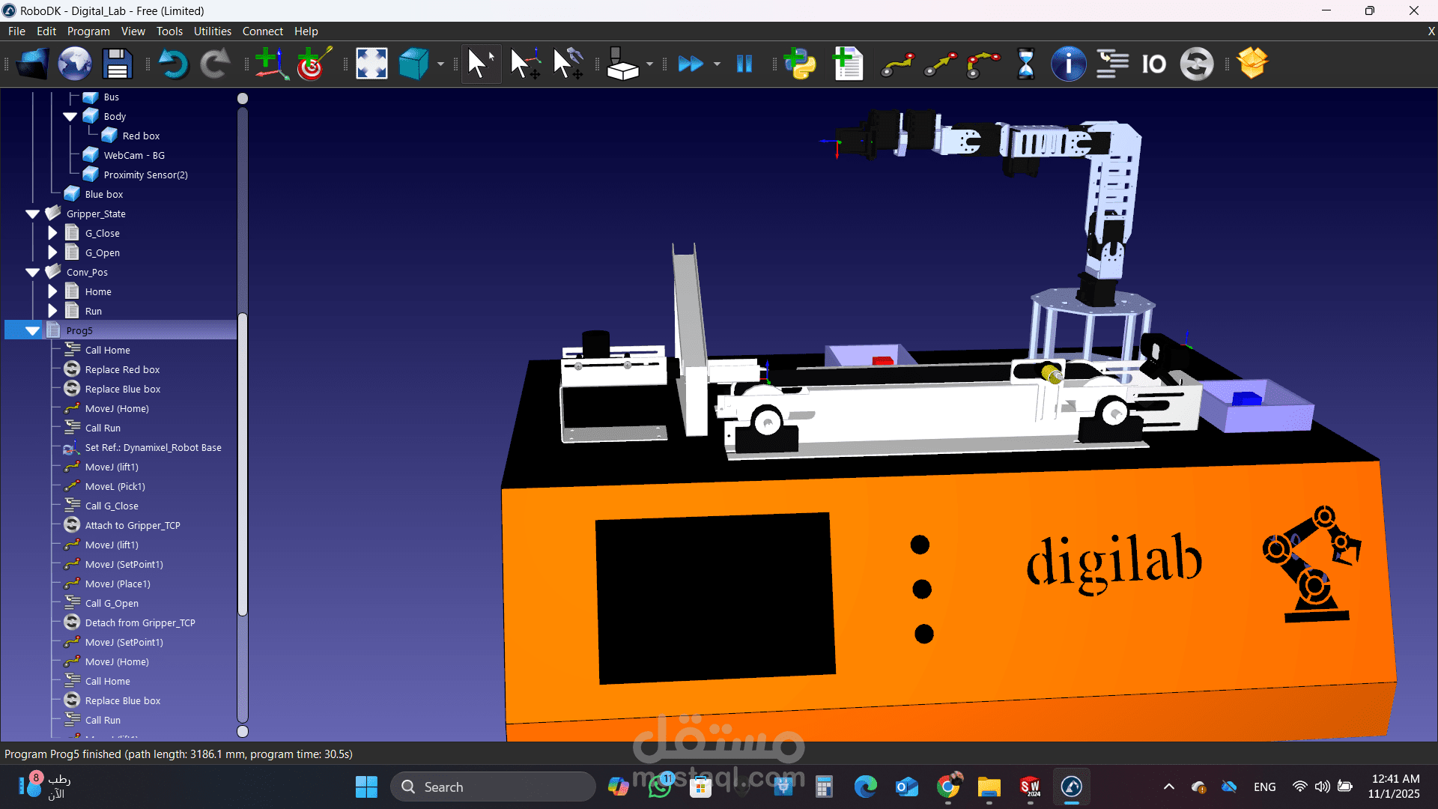Add a new Python script program
Screen dimensions: 1438x809
800,64
